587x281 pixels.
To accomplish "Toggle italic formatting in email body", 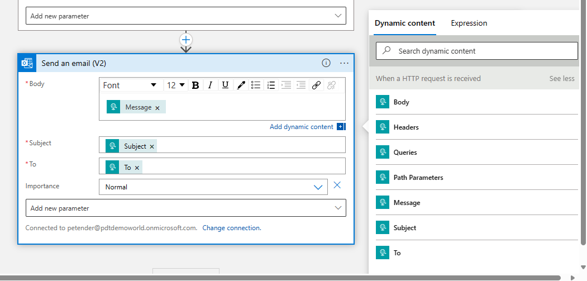I will coord(210,85).
